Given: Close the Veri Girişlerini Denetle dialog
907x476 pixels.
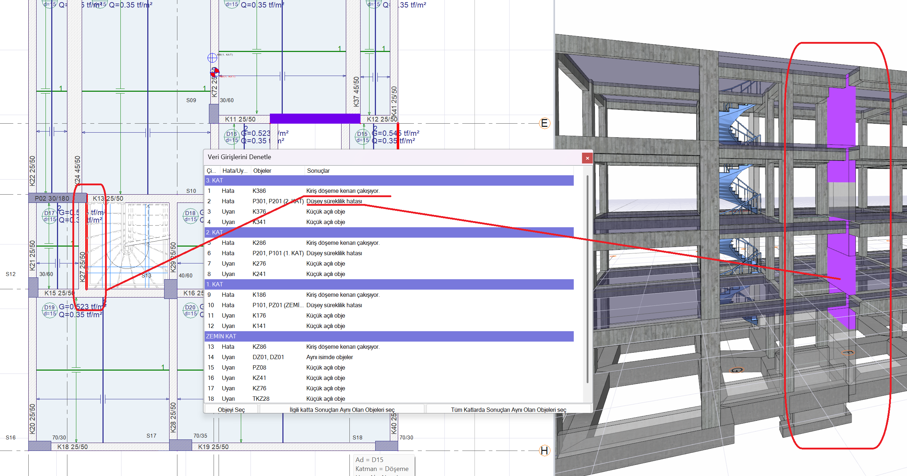Looking at the screenshot, I should [x=587, y=158].
